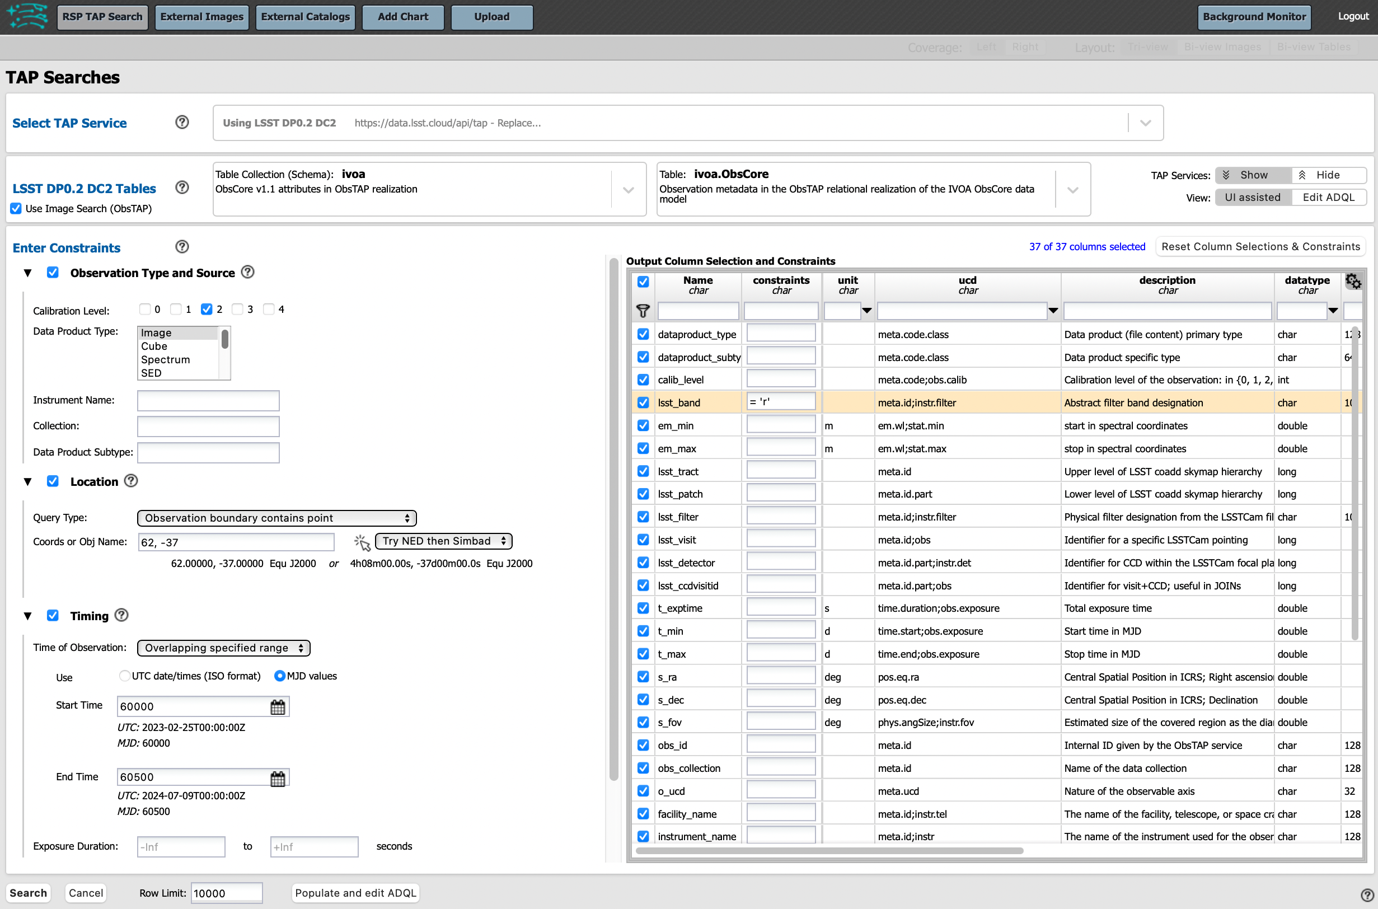The image size is (1378, 909).
Task: Click the Firefly logo icon
Action: point(27,16)
